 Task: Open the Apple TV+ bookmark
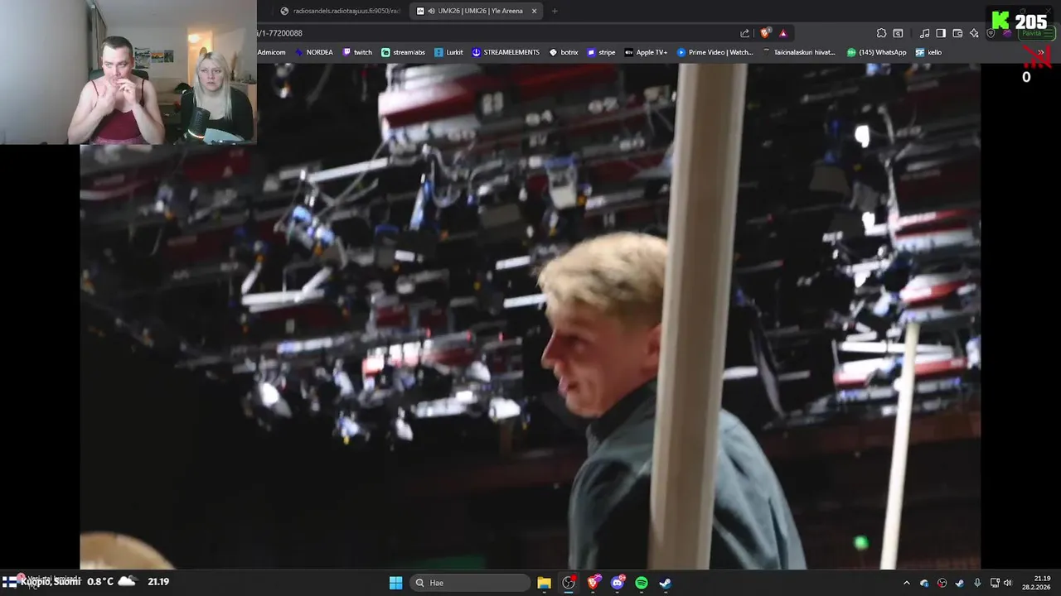click(646, 52)
